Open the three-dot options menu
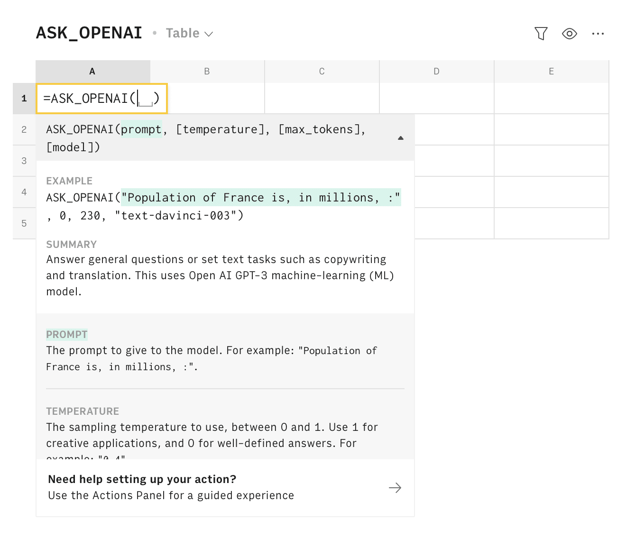Image resolution: width=626 pixels, height=538 pixels. click(598, 33)
